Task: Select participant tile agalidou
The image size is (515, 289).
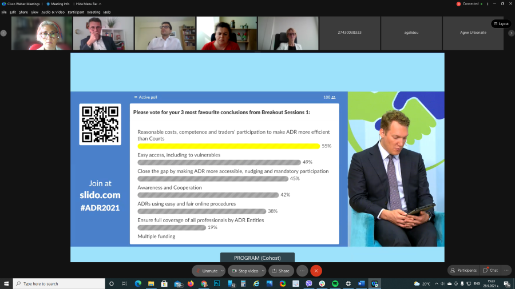Action: (x=411, y=34)
